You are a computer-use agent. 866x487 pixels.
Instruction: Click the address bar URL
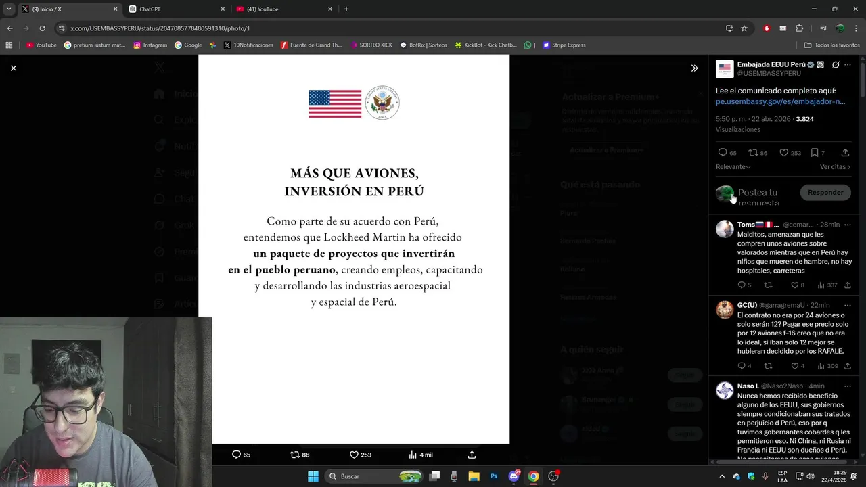160,28
